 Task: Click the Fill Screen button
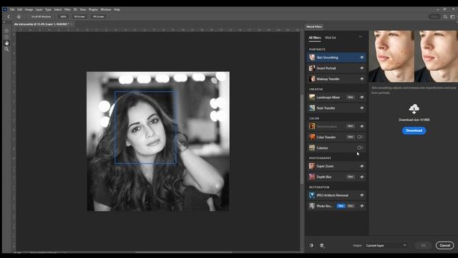[99, 16]
